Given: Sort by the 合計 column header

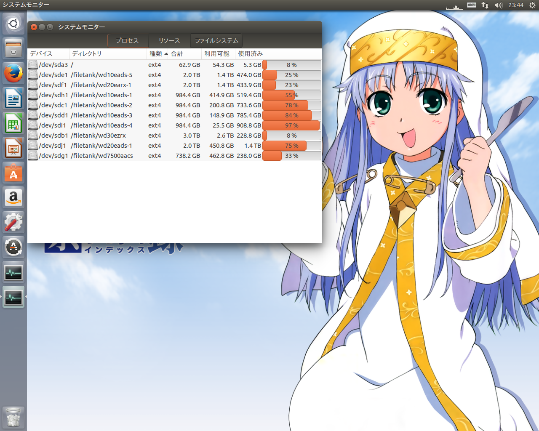Looking at the screenshot, I should (x=185, y=54).
